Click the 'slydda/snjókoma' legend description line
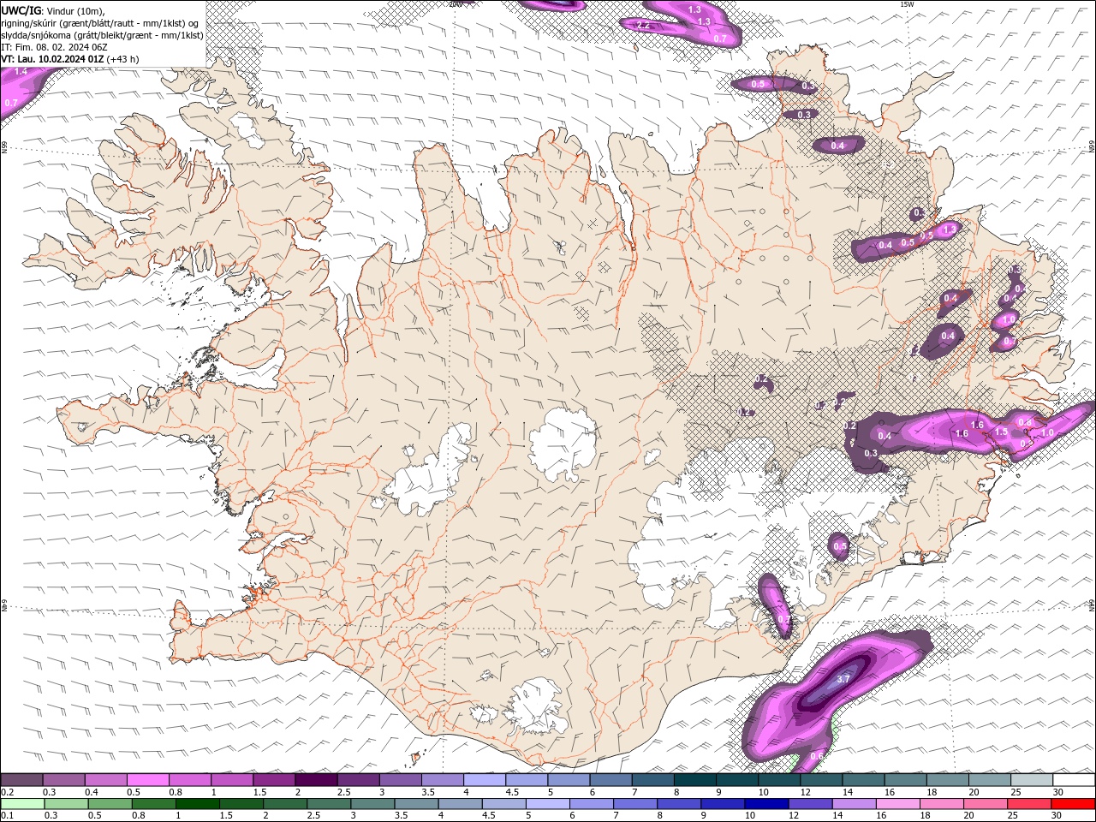Image resolution: width=1096 pixels, height=822 pixels. 102,35
